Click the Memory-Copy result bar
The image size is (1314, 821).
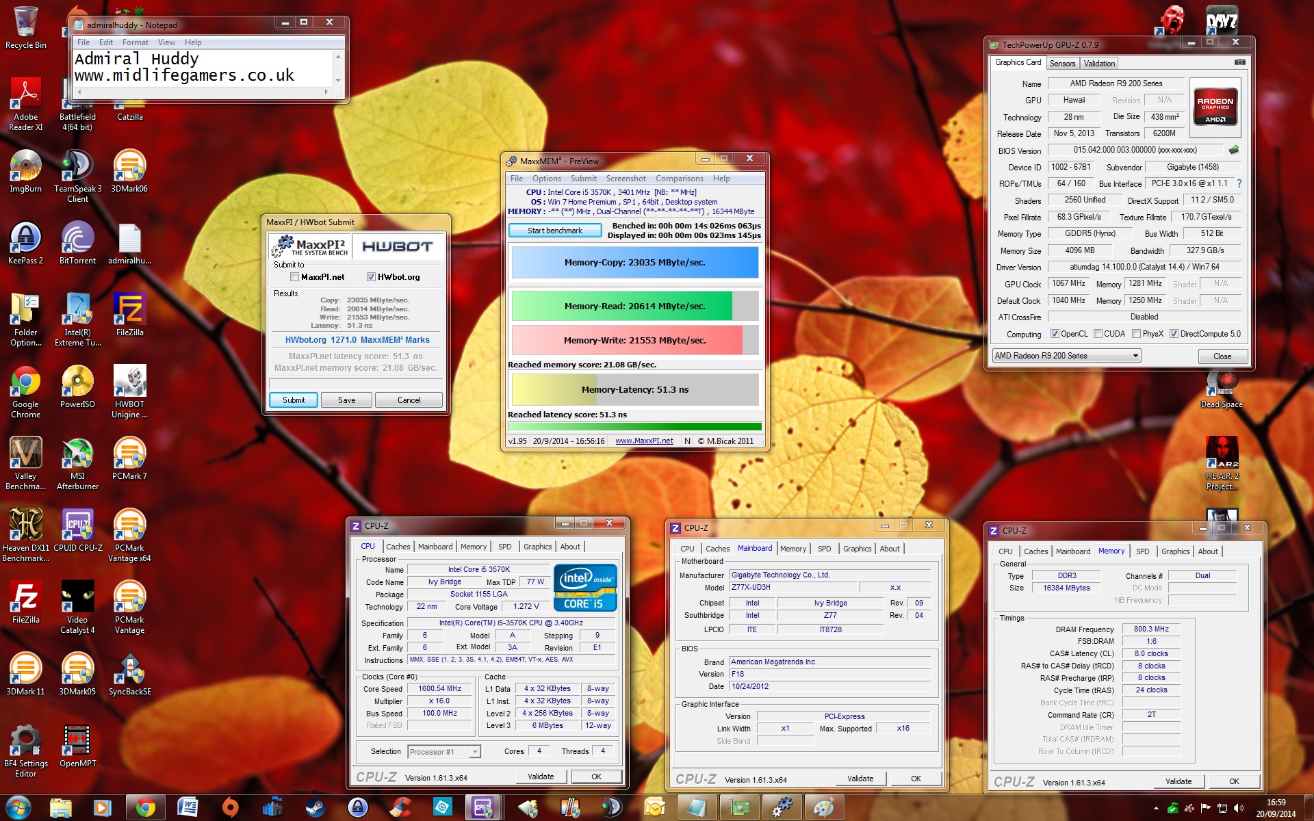click(635, 263)
